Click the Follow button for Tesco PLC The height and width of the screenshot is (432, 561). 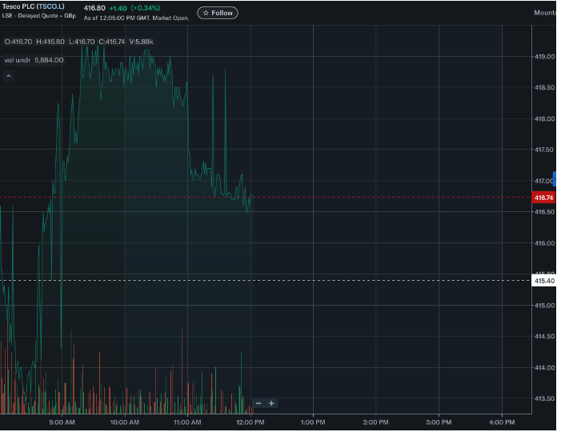coord(217,13)
